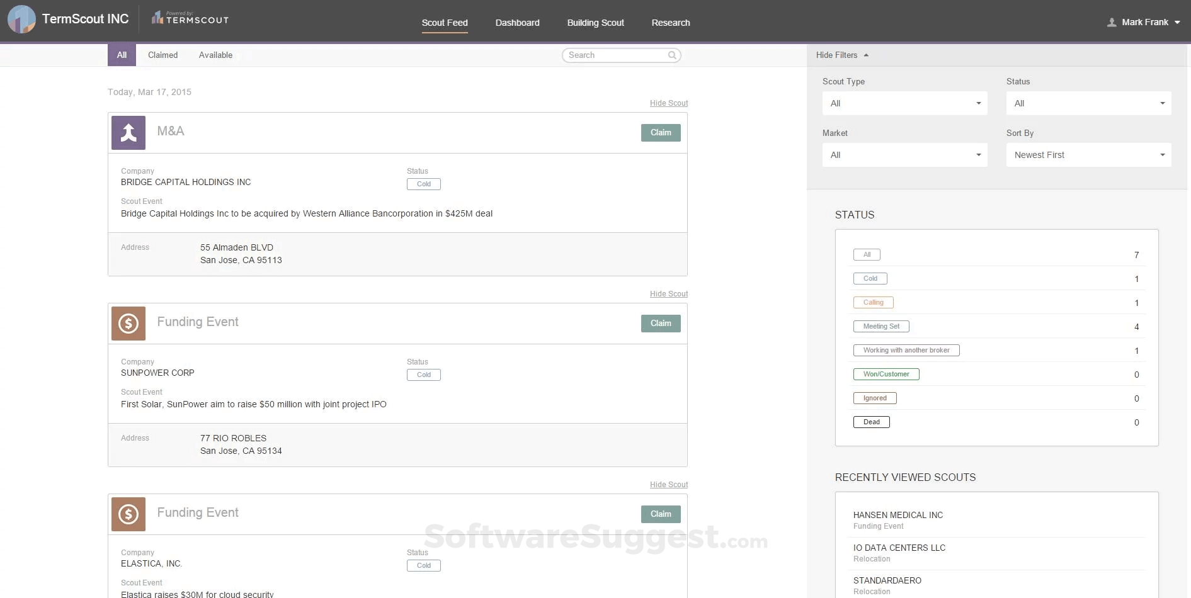Viewport: 1191px width, 598px height.
Task: Click Cold status badge for Bridge Capital
Action: [424, 184]
